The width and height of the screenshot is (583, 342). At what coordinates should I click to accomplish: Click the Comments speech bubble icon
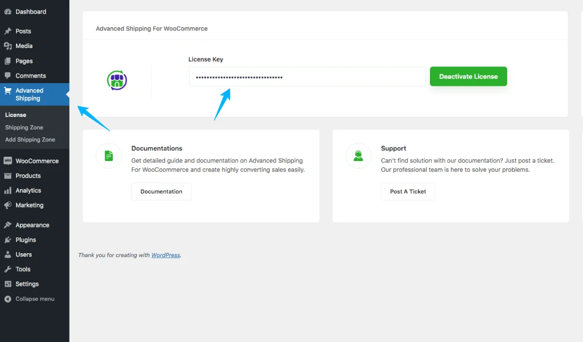click(8, 76)
